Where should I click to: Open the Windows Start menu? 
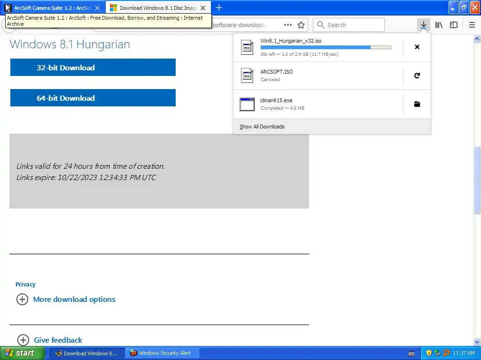[x=23, y=353]
